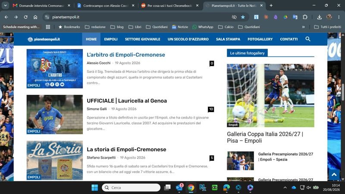Open Galleria Precampionato Empoli – Spezia link
Screen dimensions: 345x194
[x=285, y=156]
